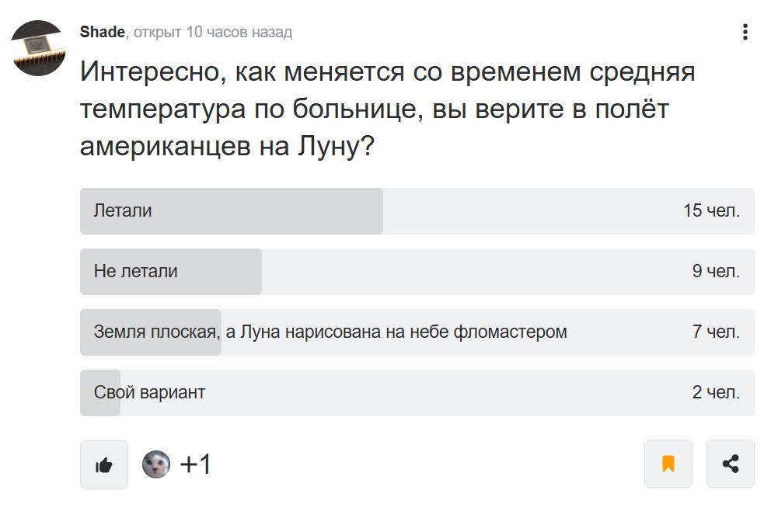Screen dimensions: 771x511
Task: Vote for the "Летали" poll option
Action: pos(417,210)
